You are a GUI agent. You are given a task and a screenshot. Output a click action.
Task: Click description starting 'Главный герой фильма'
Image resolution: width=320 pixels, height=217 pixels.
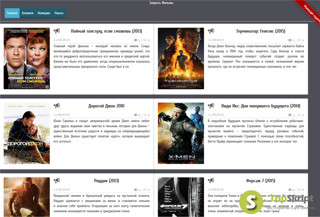click(102, 56)
